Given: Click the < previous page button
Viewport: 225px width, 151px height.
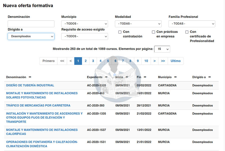Looking at the screenshot, I should (71, 61).
